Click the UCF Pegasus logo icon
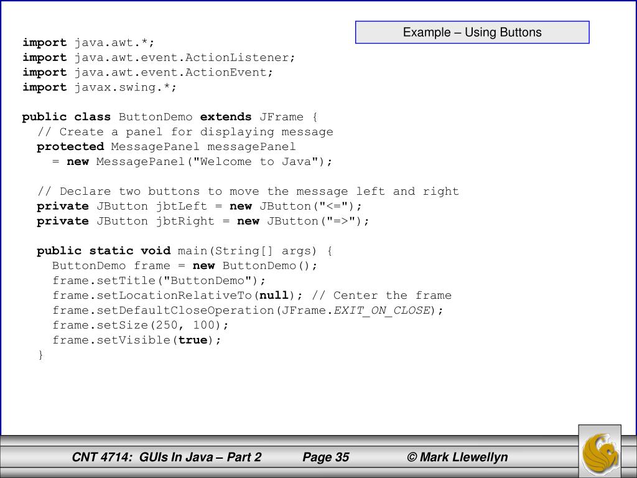 [600, 452]
